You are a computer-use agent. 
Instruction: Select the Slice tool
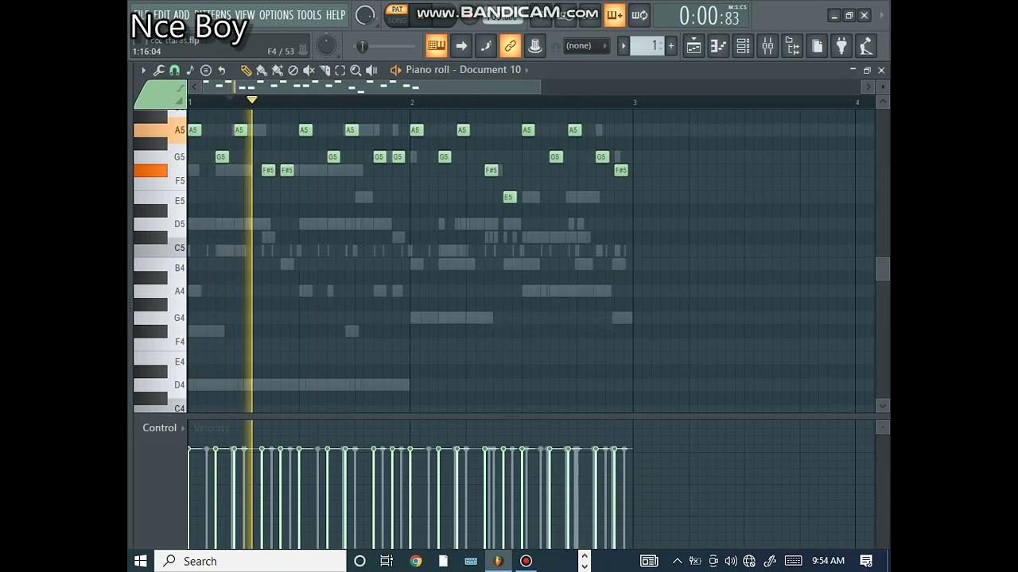(x=324, y=70)
